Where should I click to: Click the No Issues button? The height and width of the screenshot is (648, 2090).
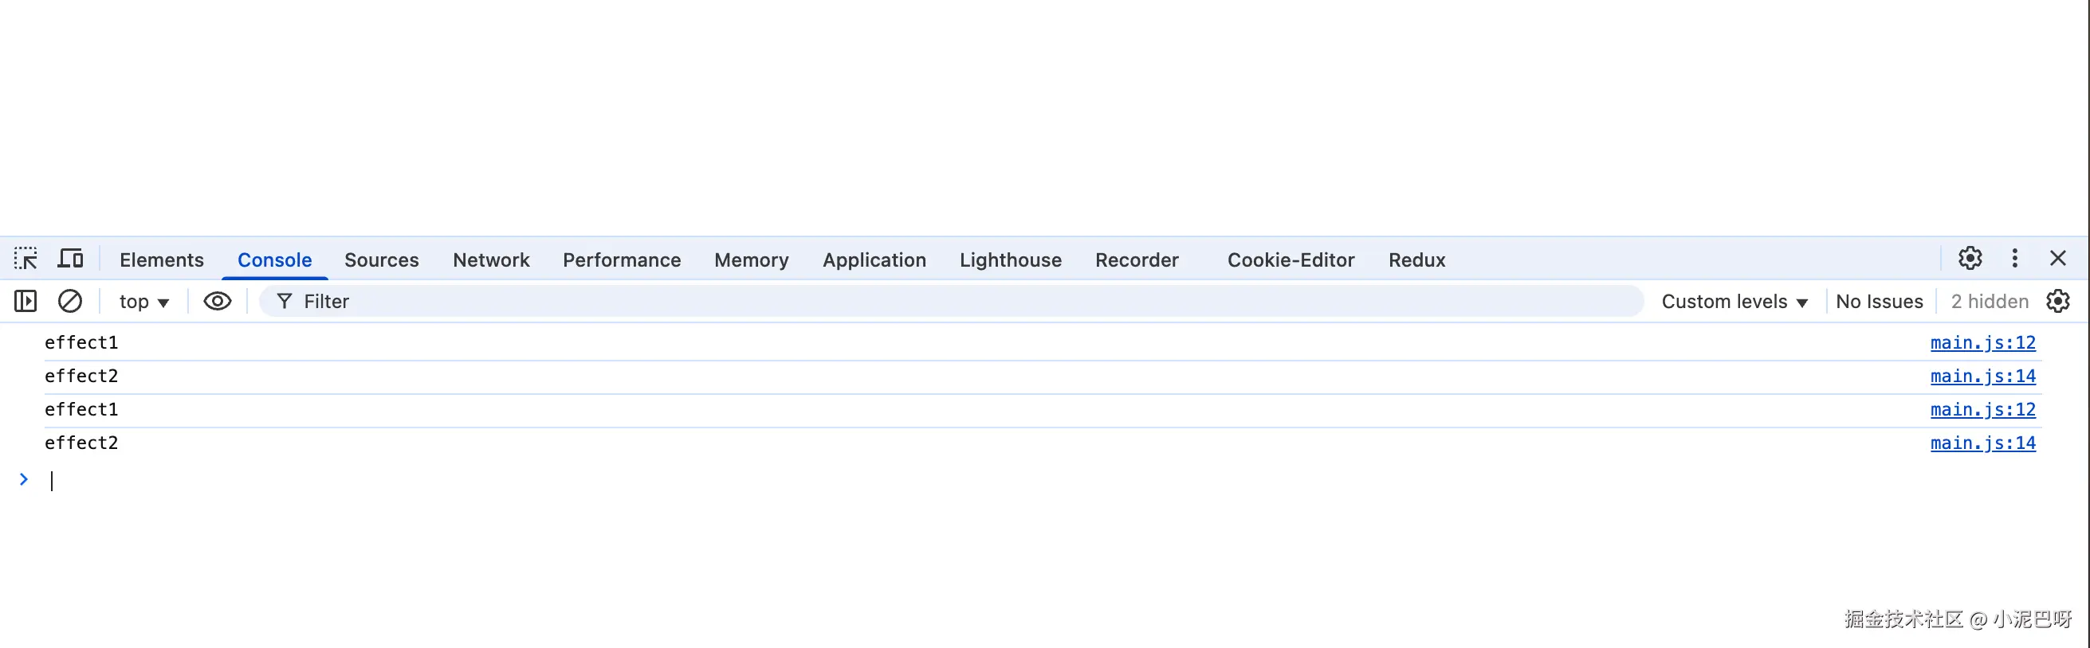pyautogui.click(x=1879, y=302)
